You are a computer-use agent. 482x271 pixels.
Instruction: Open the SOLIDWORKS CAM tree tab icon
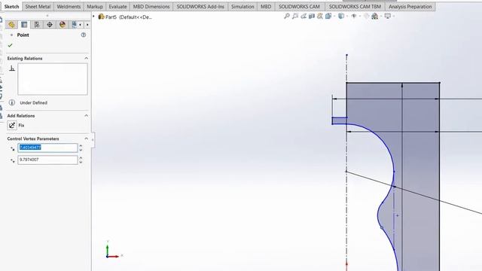point(74,25)
